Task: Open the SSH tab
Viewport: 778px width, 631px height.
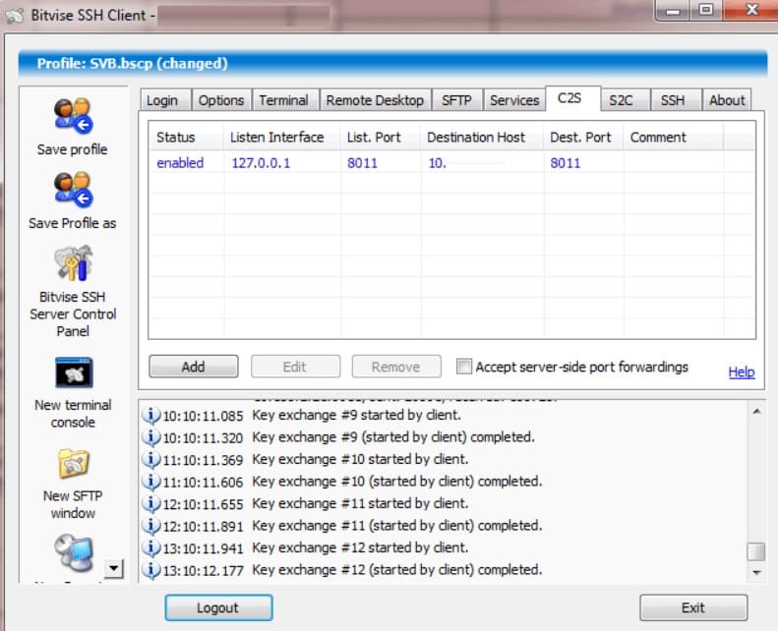Action: pyautogui.click(x=675, y=100)
